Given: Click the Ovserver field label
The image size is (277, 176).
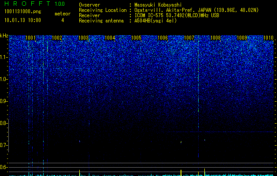Looking at the screenshot, I should (89, 5).
